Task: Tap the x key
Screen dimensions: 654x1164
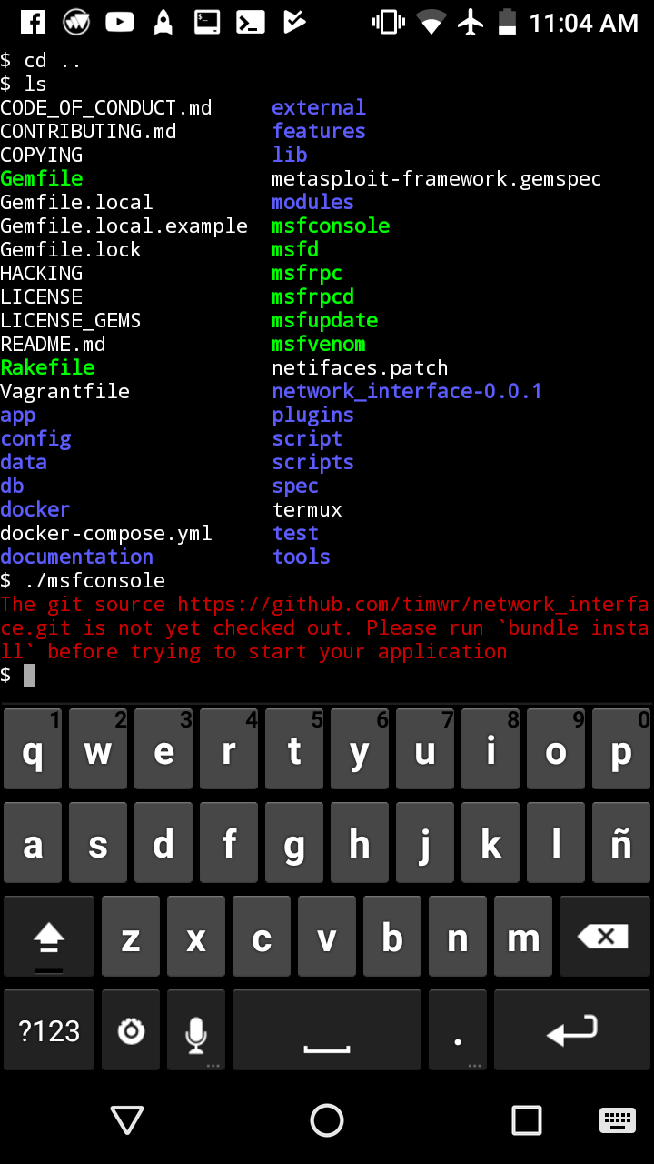Action: click(196, 937)
